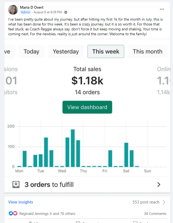Screen dimensions: 173x223
Task: Open the 34 Comments link
Action: 155,214
